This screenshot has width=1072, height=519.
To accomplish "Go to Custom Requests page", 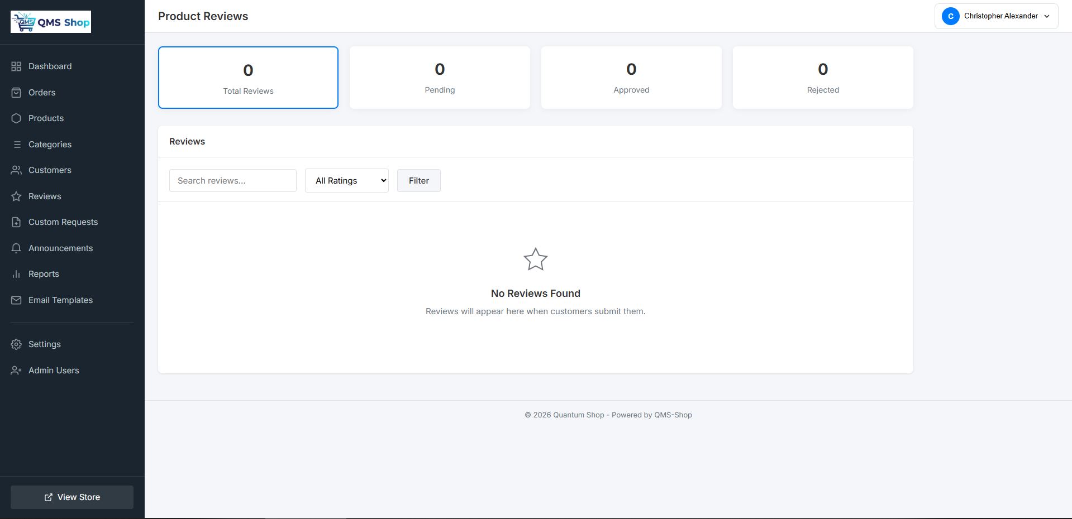I will pos(63,222).
